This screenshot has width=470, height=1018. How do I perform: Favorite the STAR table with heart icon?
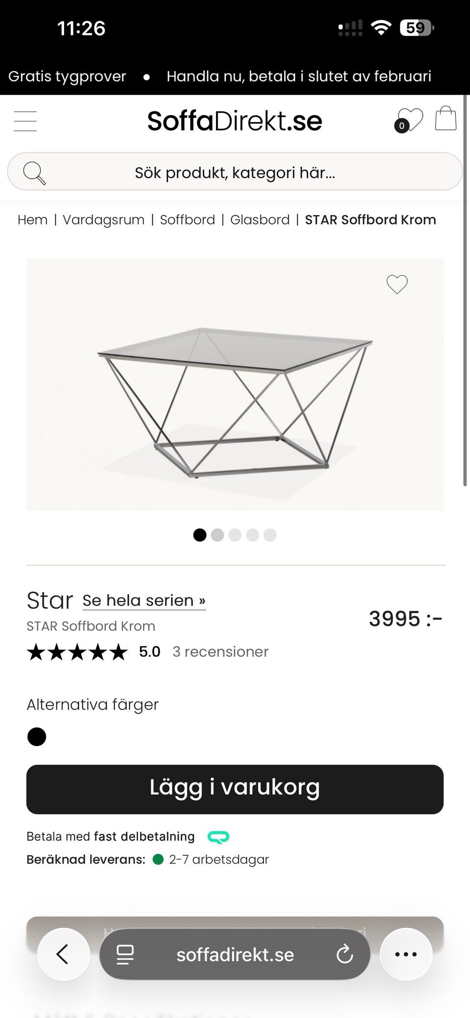(x=397, y=284)
